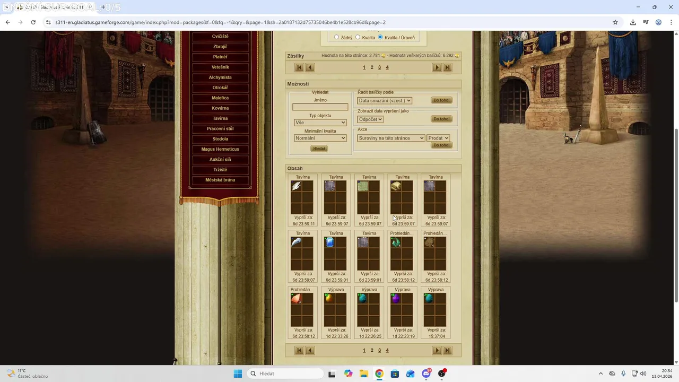
Task: Jump to last page below Obsah grid
Action: 448,350
